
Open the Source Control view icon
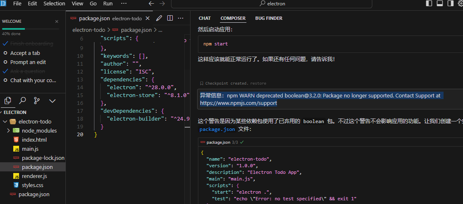(37, 100)
